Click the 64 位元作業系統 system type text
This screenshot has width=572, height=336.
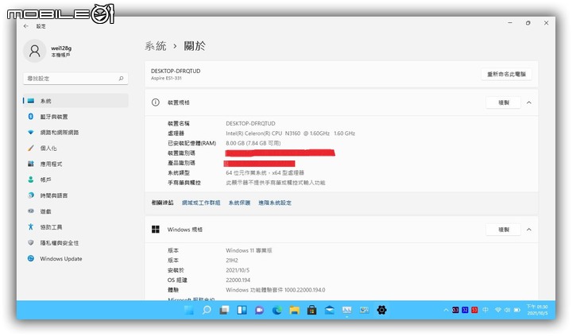tap(265, 172)
